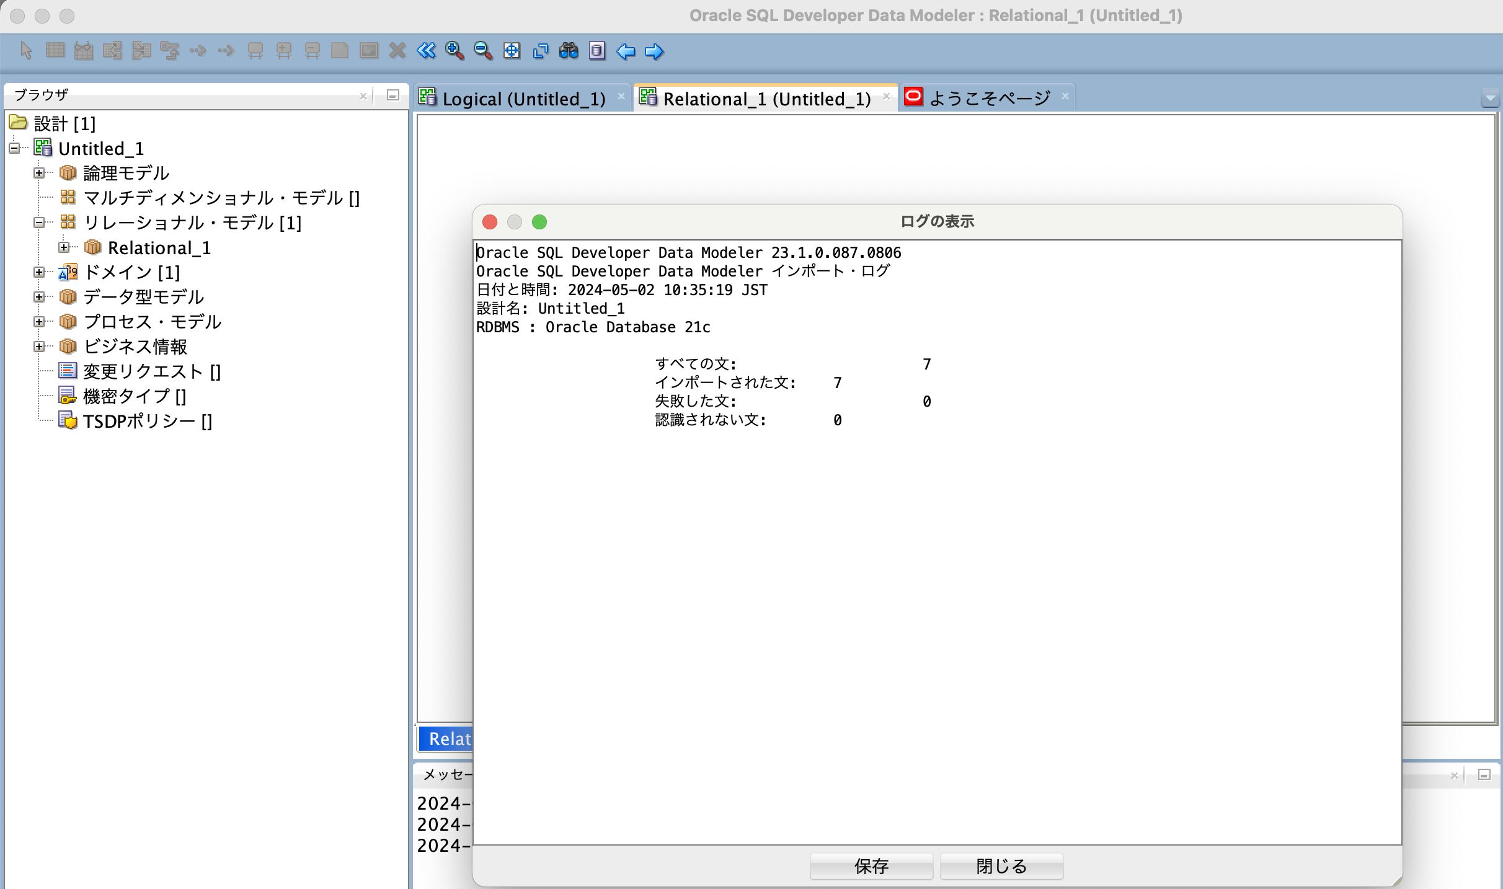Click the Relational_1 model cube icon in the tree
Viewport: 1503px width, 889px height.
coord(92,247)
